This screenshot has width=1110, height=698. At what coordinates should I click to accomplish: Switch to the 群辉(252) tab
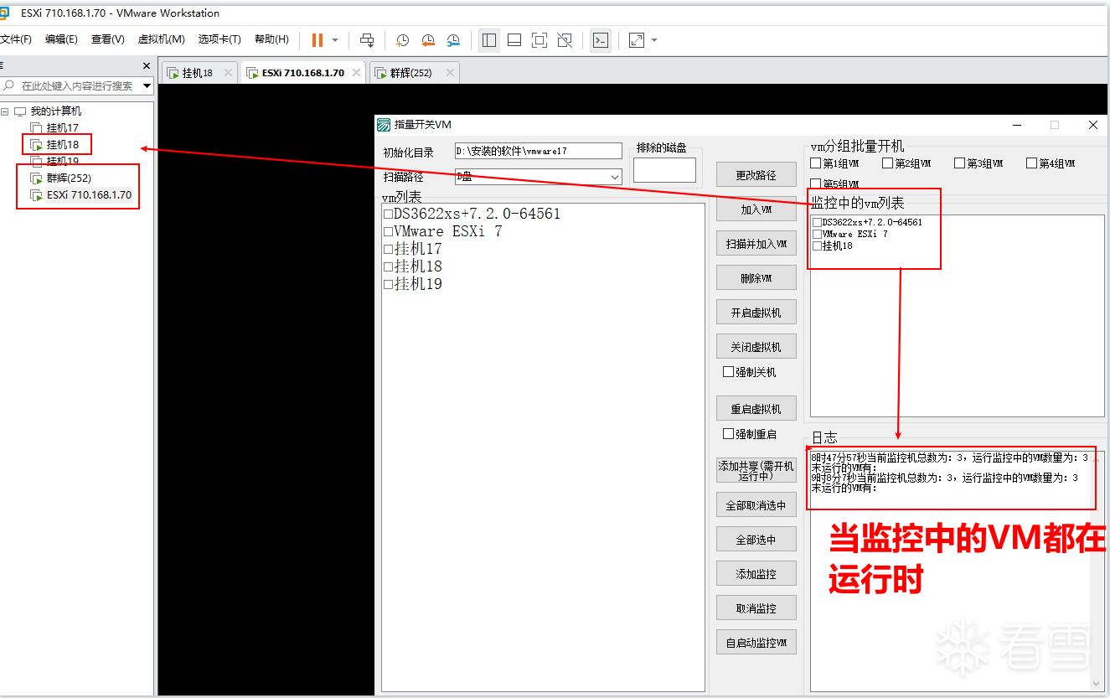(410, 73)
